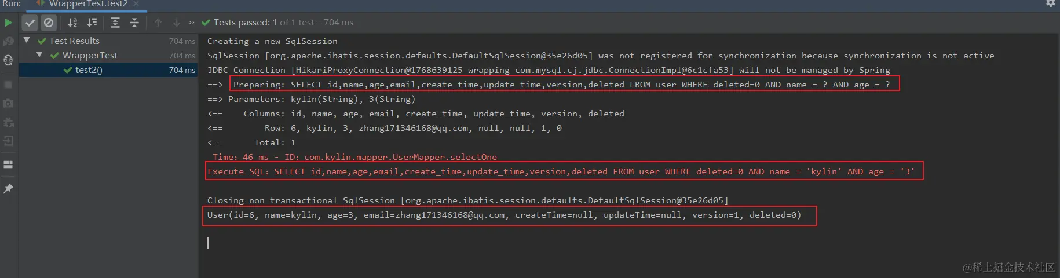The width and height of the screenshot is (1060, 278).
Task: Select test2() test row
Action: pos(108,69)
